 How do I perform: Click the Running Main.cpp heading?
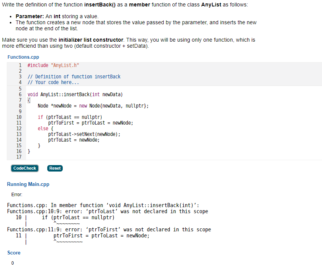coord(28,184)
